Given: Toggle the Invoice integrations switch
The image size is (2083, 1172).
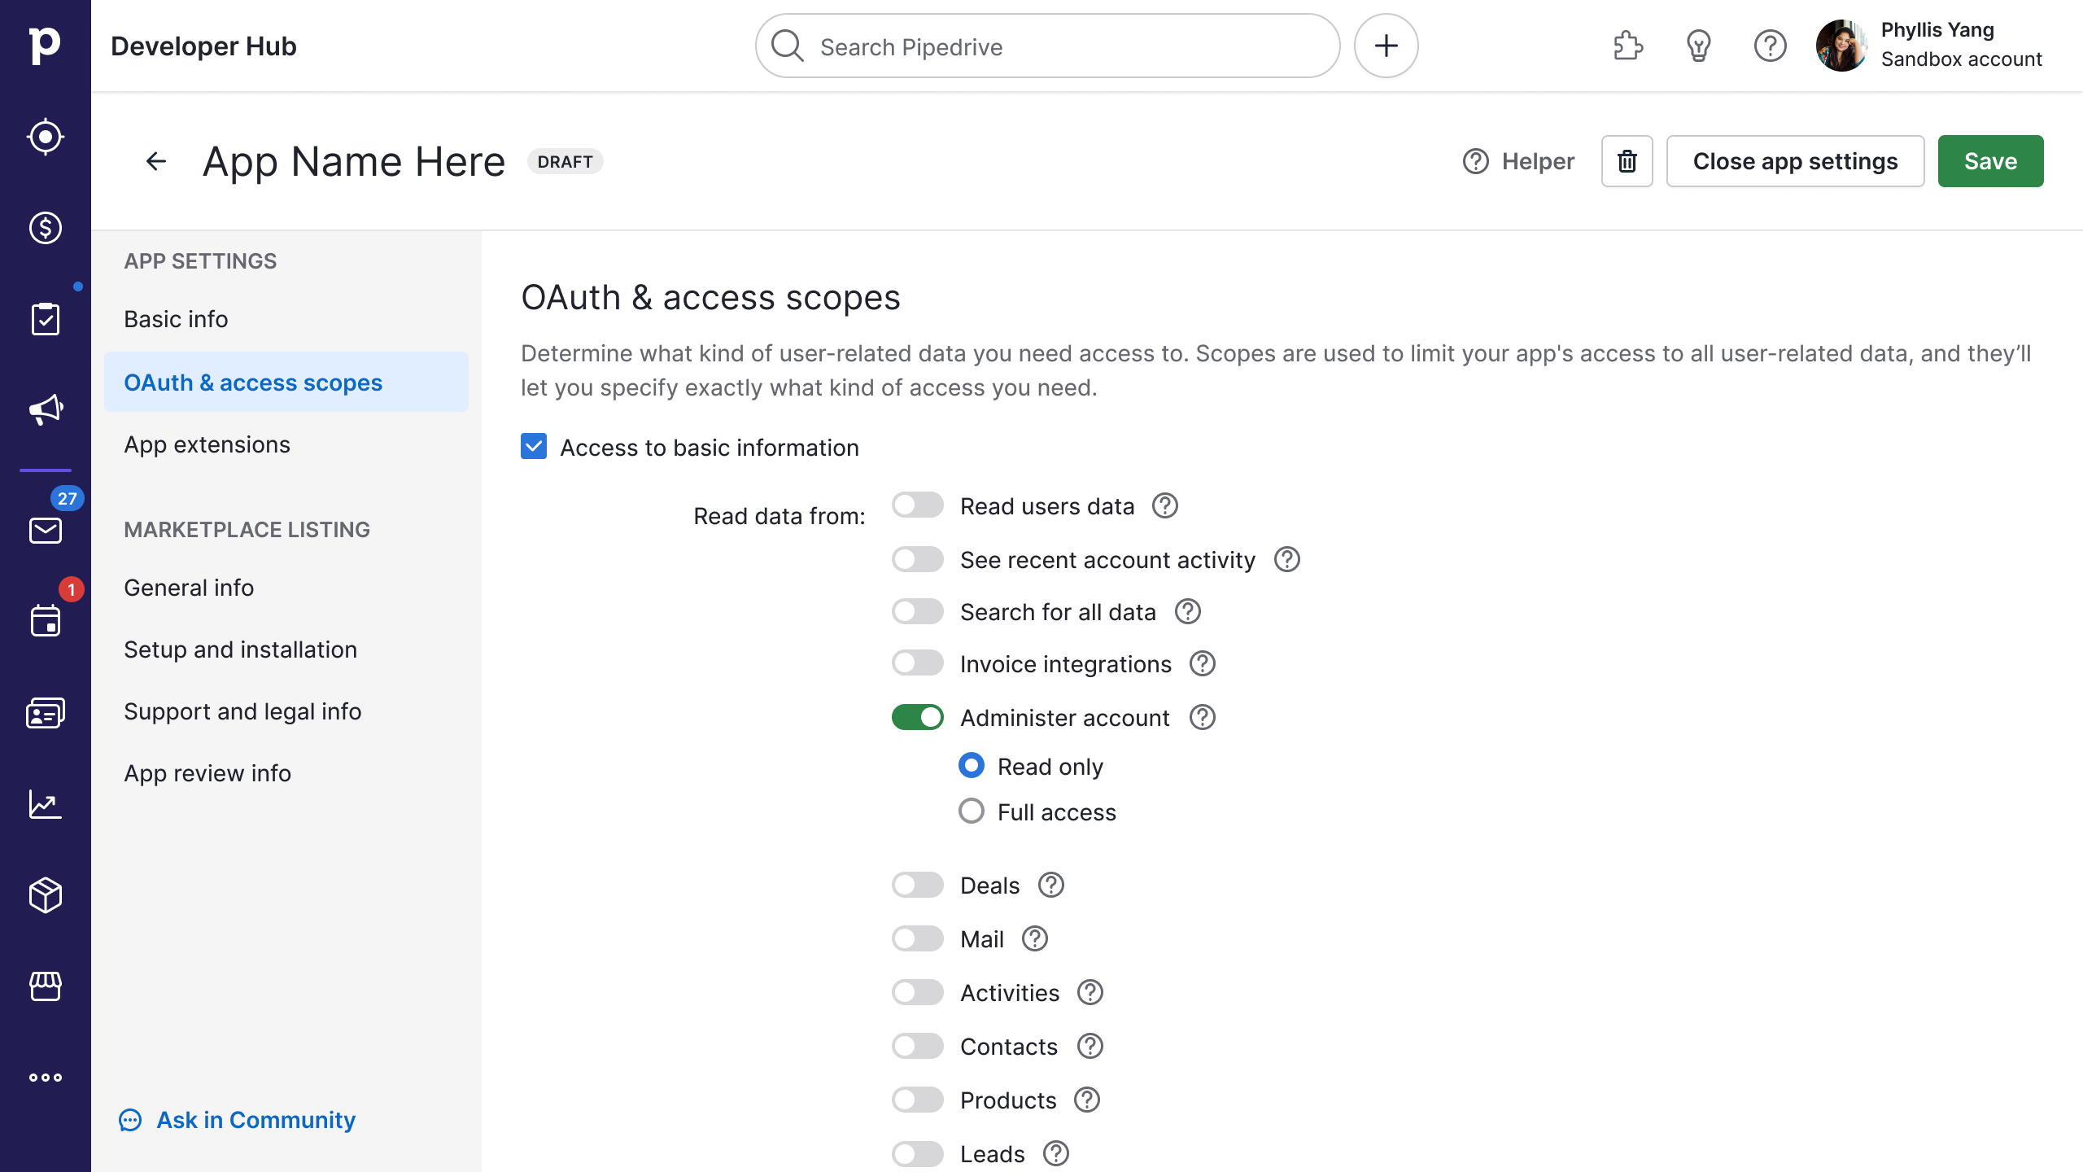Looking at the screenshot, I should [917, 664].
